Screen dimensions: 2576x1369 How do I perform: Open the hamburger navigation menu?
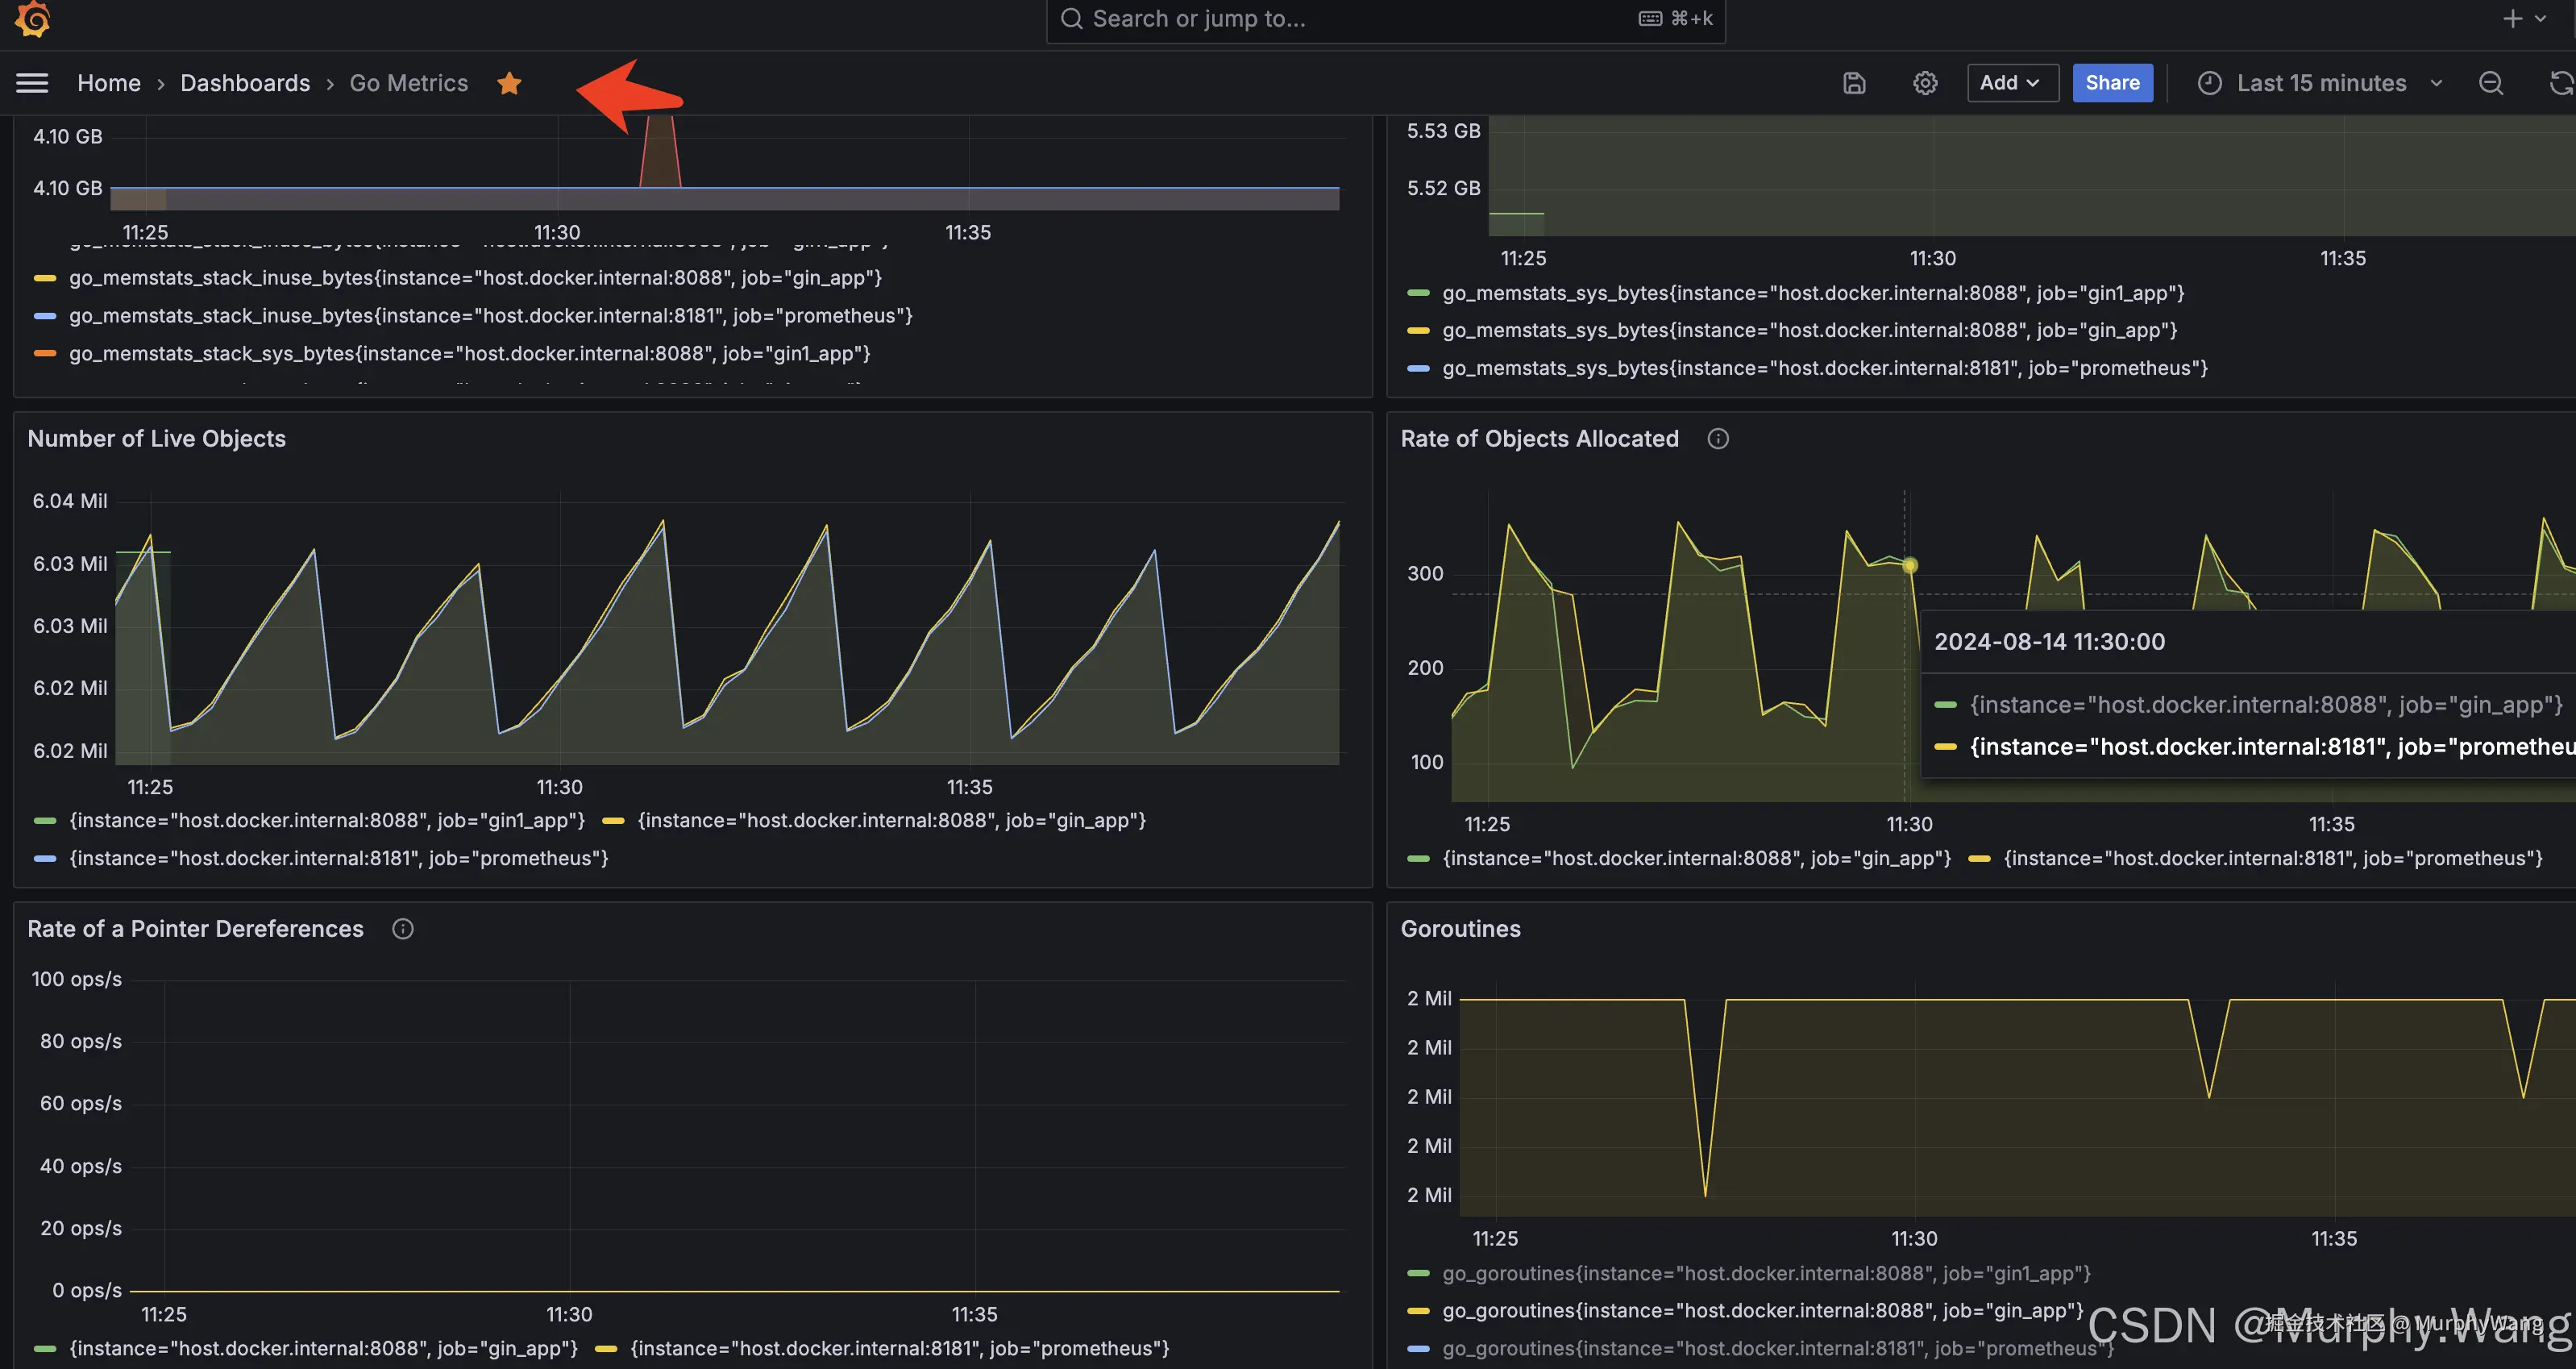32,83
